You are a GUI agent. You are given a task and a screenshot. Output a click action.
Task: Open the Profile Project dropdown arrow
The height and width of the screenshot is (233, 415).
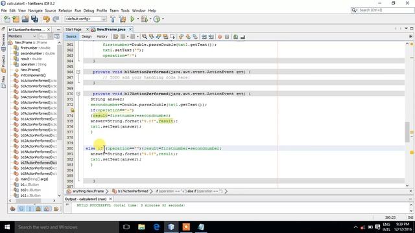click(x=163, y=19)
